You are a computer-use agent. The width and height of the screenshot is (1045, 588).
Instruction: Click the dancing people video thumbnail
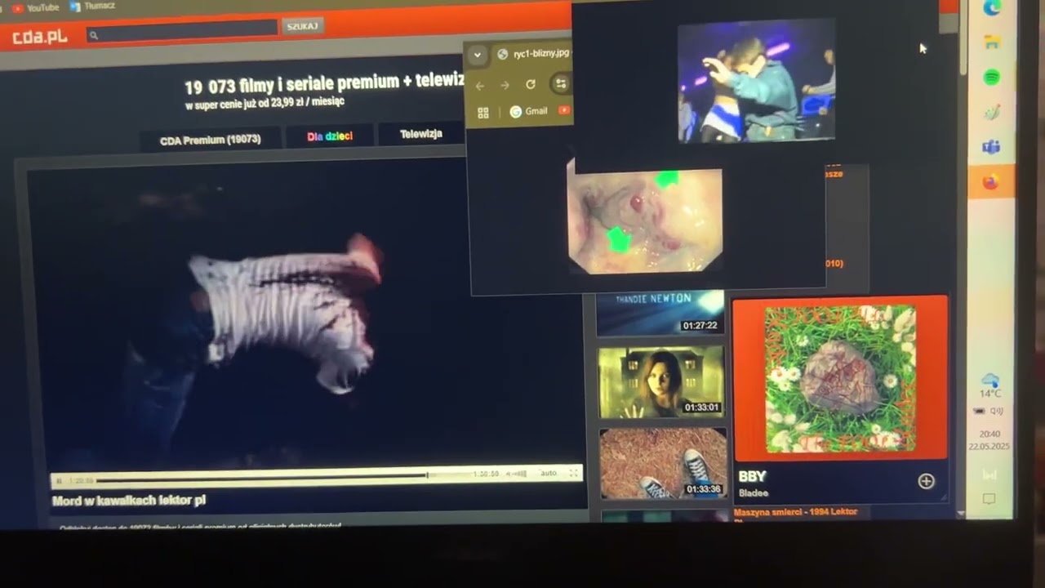click(x=756, y=81)
